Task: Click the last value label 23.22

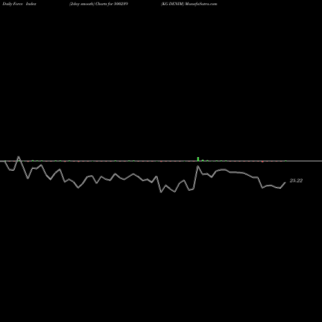Action: point(296,181)
